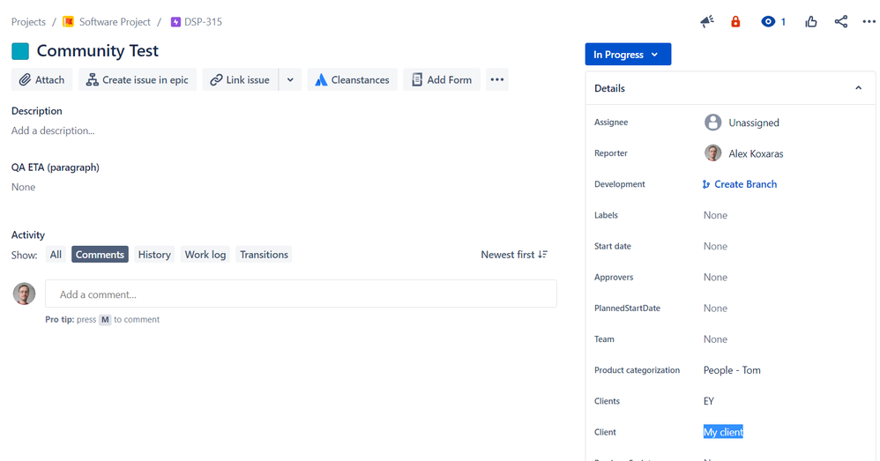
Task: Open the Link issue dropdown arrow
Action: coord(290,79)
